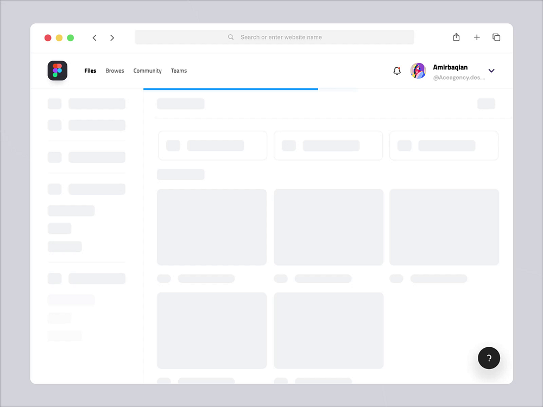Toggle the notification indicator on the bell

pyautogui.click(x=400, y=67)
